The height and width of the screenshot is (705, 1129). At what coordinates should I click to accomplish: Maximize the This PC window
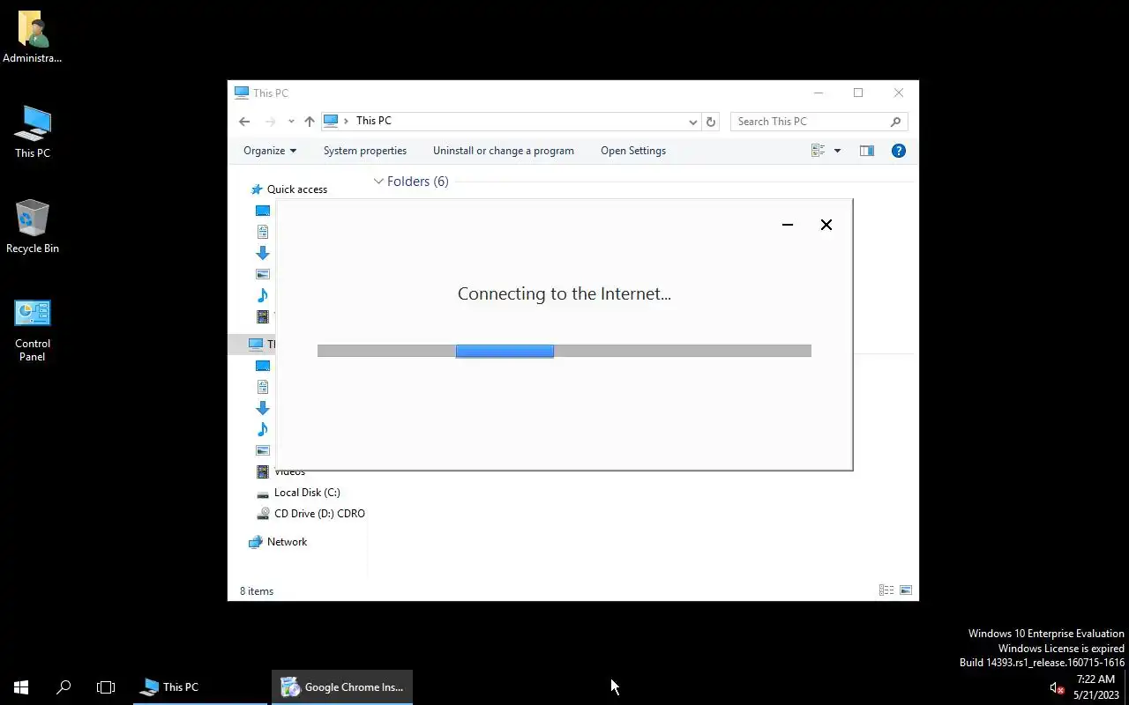point(858,93)
